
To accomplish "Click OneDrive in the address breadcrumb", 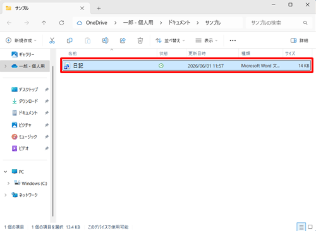I will [x=96, y=23].
